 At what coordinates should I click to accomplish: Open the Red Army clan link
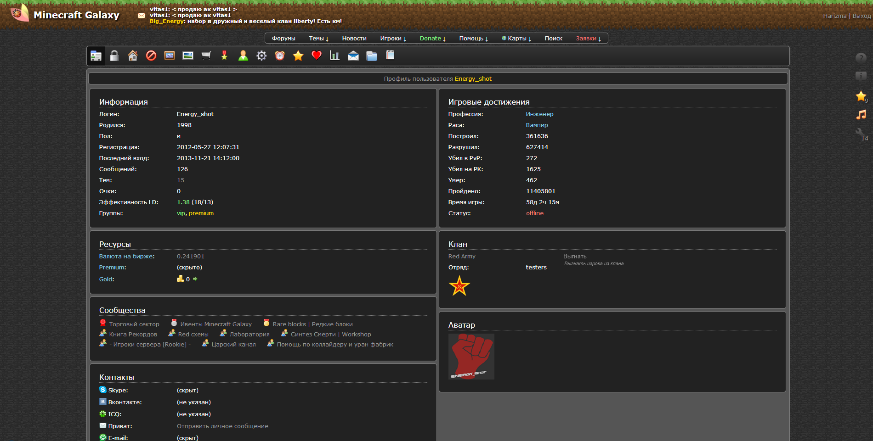point(462,257)
